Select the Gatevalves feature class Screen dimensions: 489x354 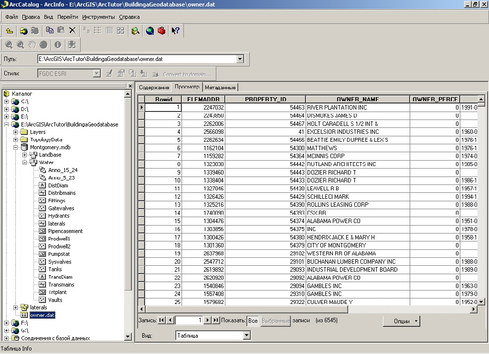coord(61,208)
